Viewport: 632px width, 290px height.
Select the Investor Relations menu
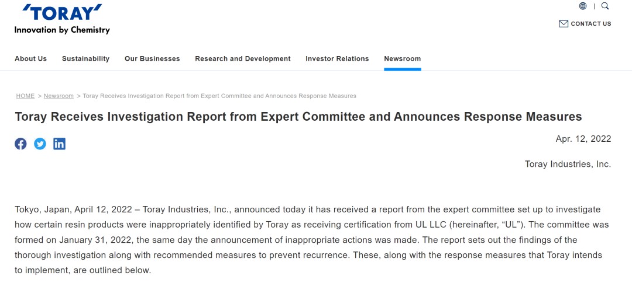(x=337, y=59)
